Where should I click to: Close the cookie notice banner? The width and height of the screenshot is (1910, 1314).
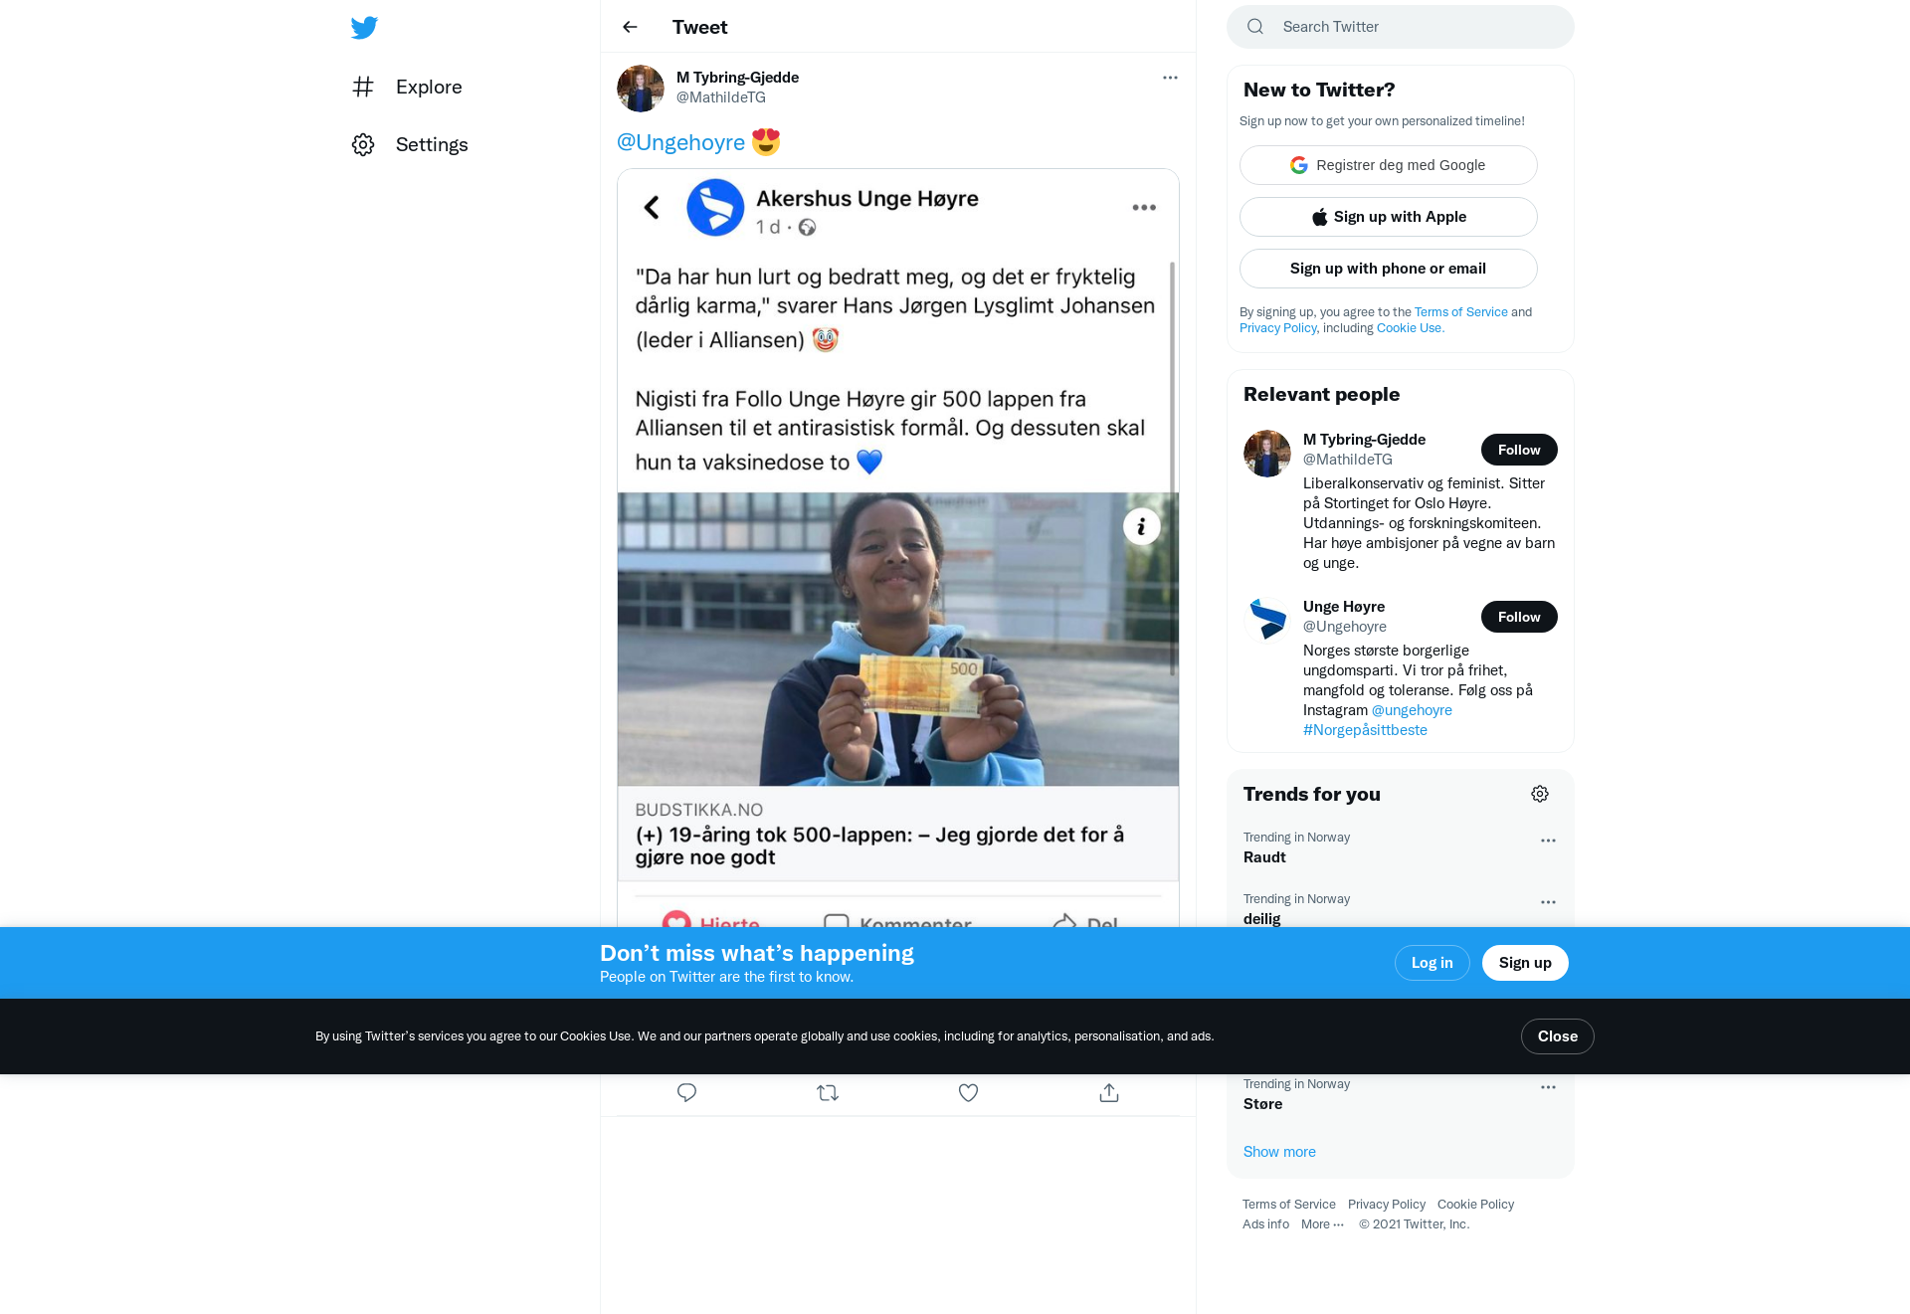coord(1558,1036)
